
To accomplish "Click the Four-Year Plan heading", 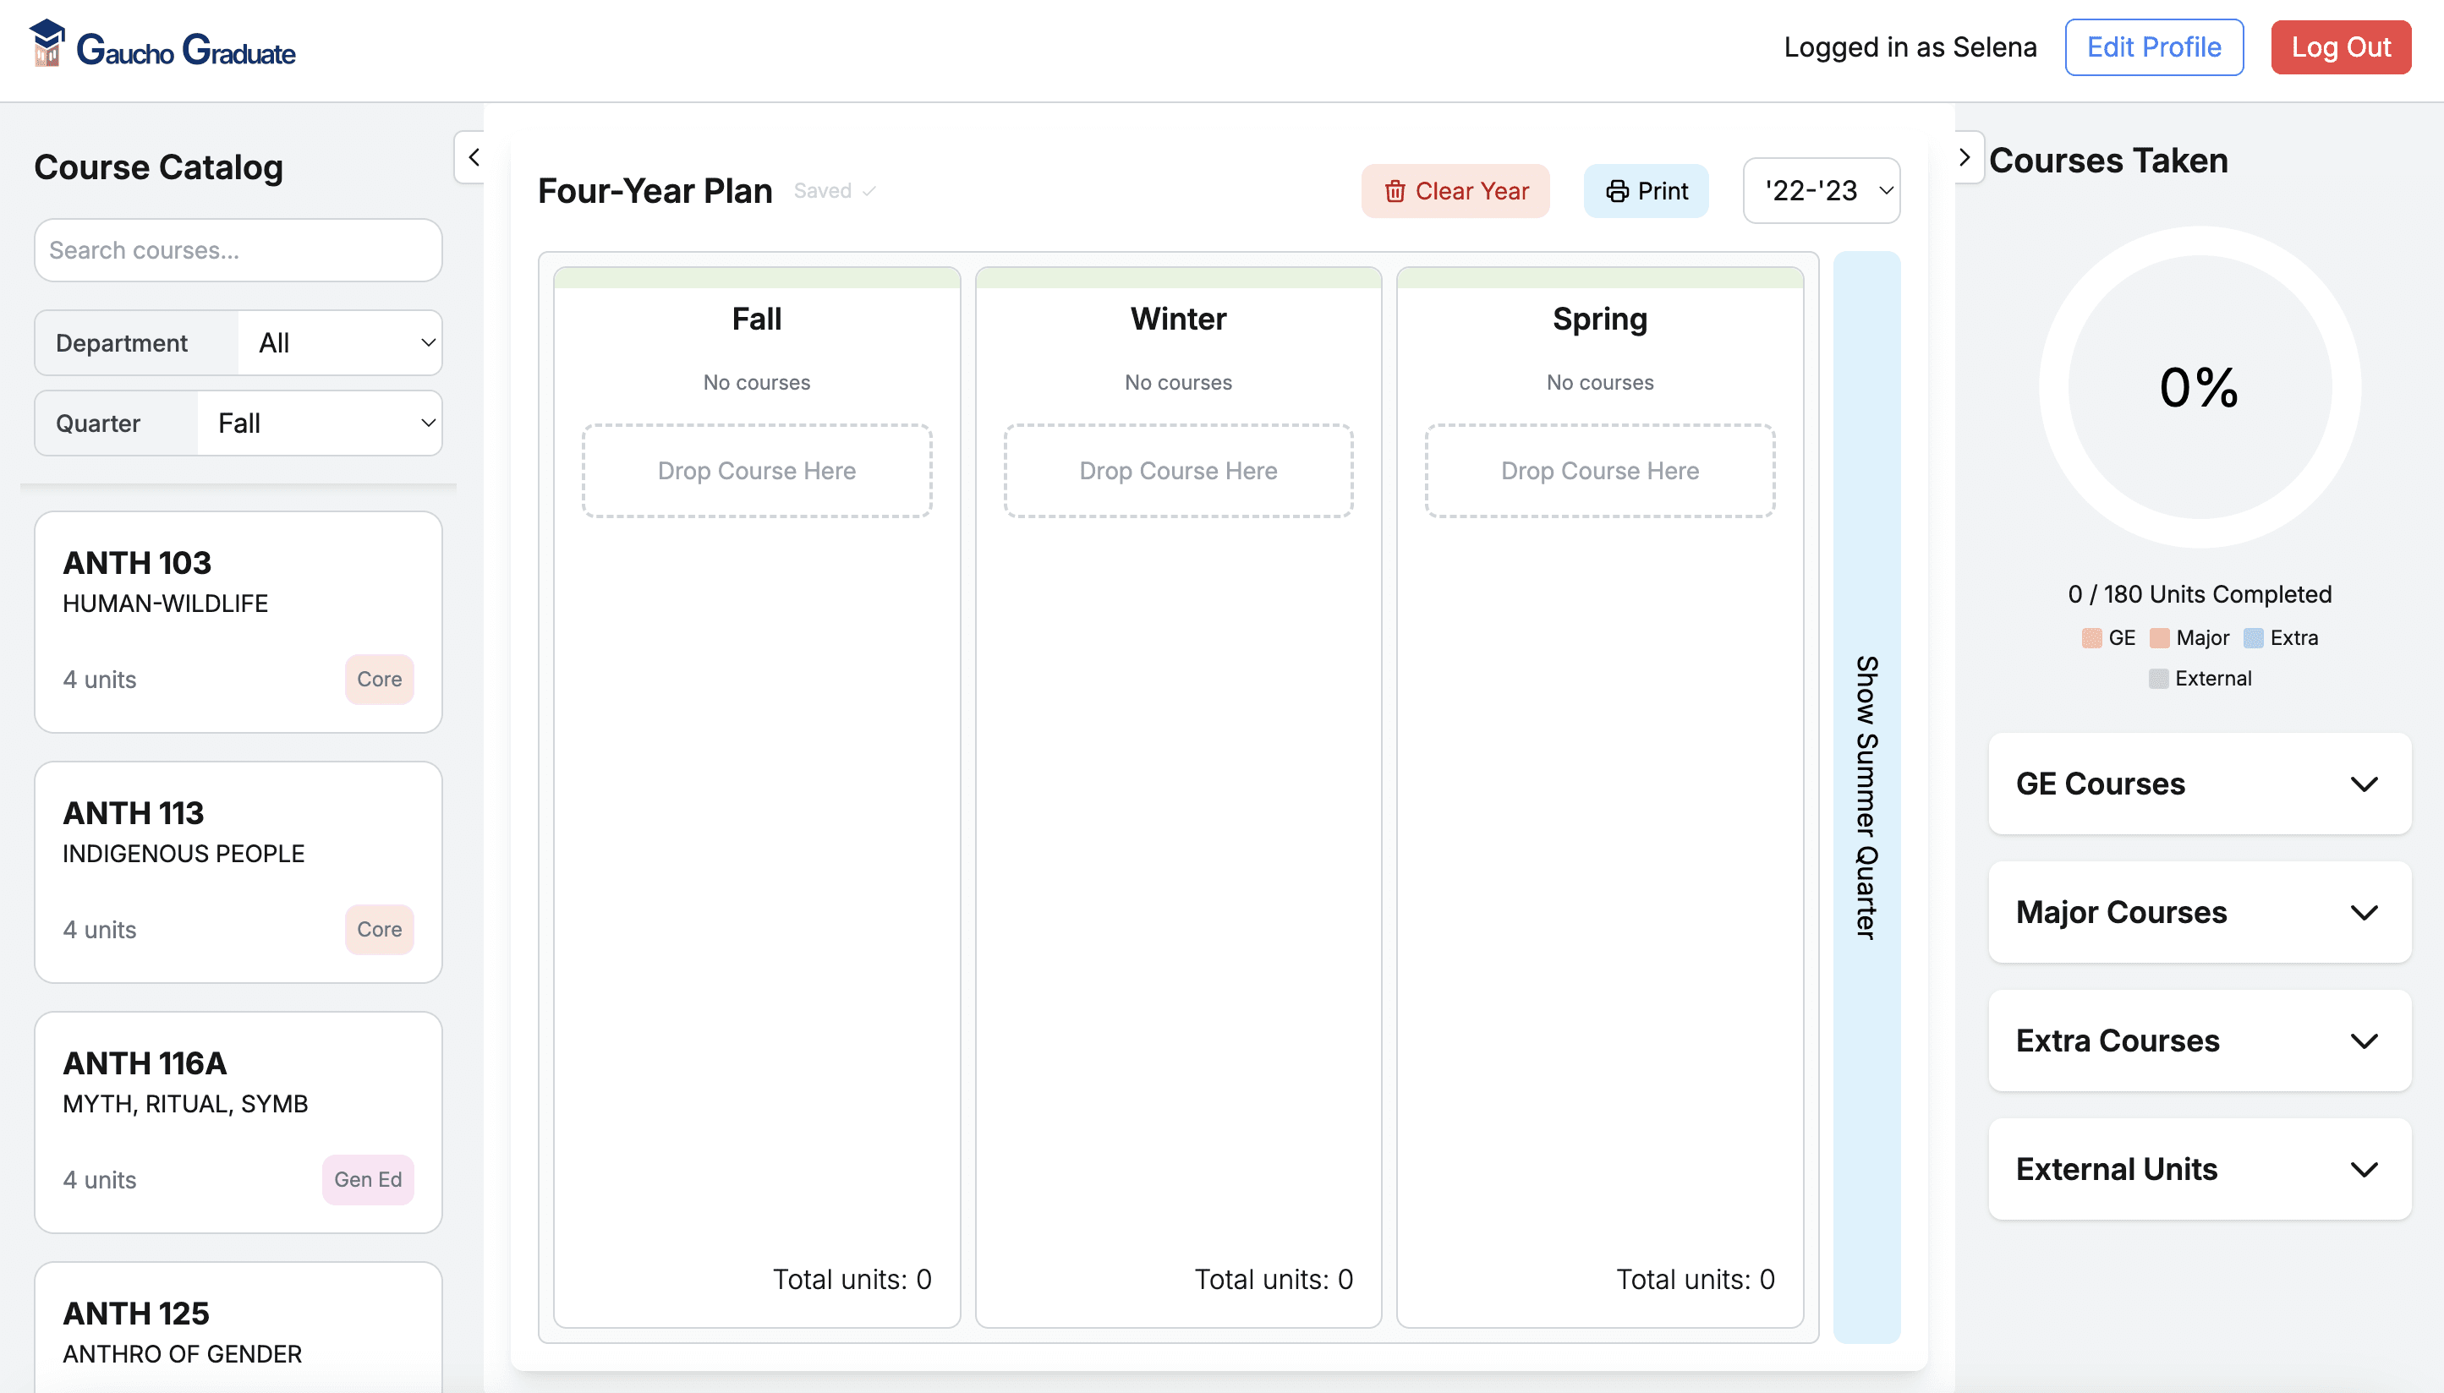I will pos(655,191).
